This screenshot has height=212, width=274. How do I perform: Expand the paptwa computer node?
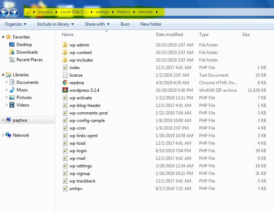(3, 120)
